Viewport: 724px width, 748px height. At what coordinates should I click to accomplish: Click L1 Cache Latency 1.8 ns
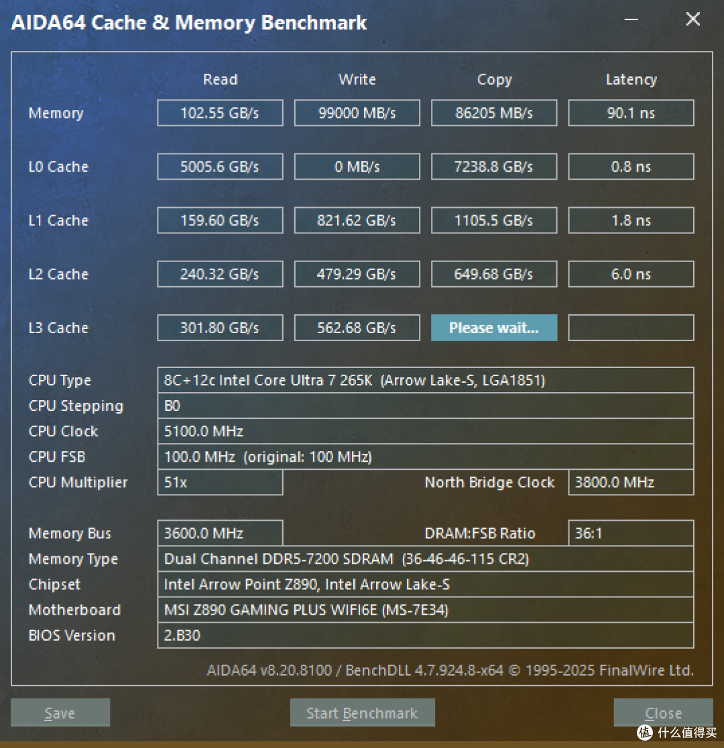point(631,221)
